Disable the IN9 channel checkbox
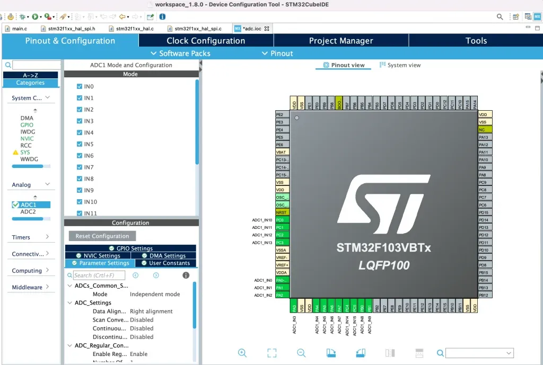 80,190
